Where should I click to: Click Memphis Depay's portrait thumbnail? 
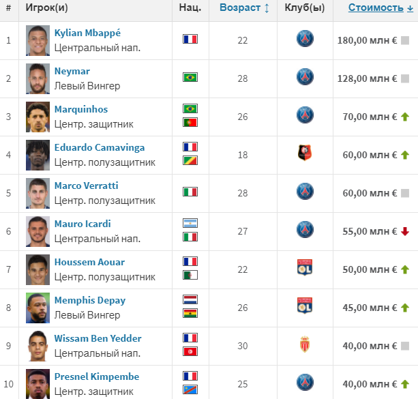tap(38, 308)
